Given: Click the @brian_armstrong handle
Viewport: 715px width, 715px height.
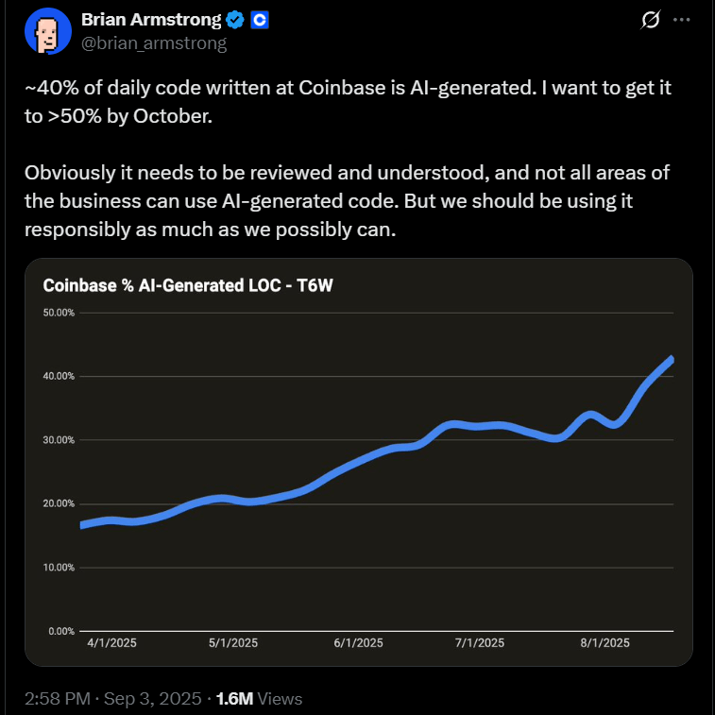Looking at the screenshot, I should (154, 43).
